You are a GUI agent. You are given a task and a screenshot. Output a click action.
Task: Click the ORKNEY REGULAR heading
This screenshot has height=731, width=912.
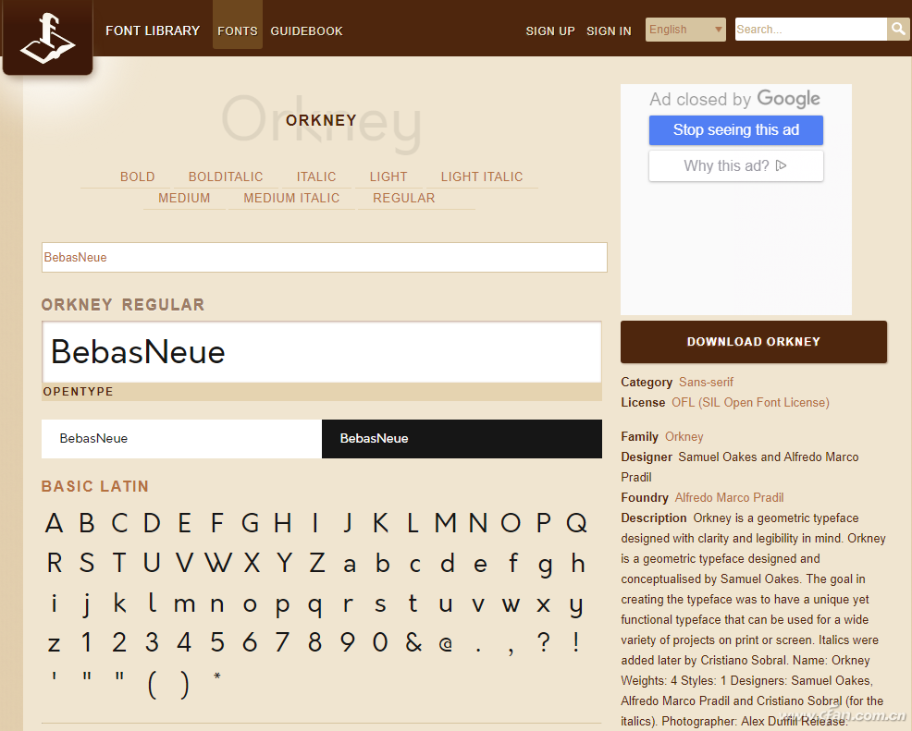123,305
